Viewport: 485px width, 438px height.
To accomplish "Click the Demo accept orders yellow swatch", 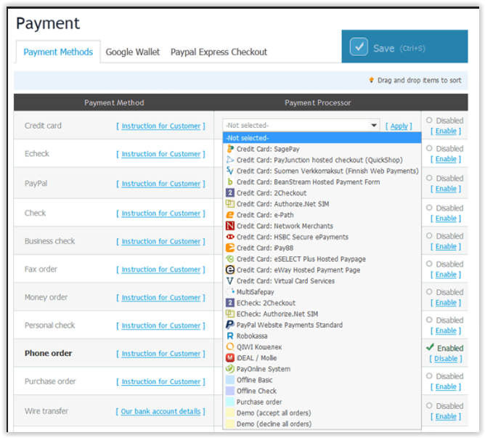I will click(230, 413).
